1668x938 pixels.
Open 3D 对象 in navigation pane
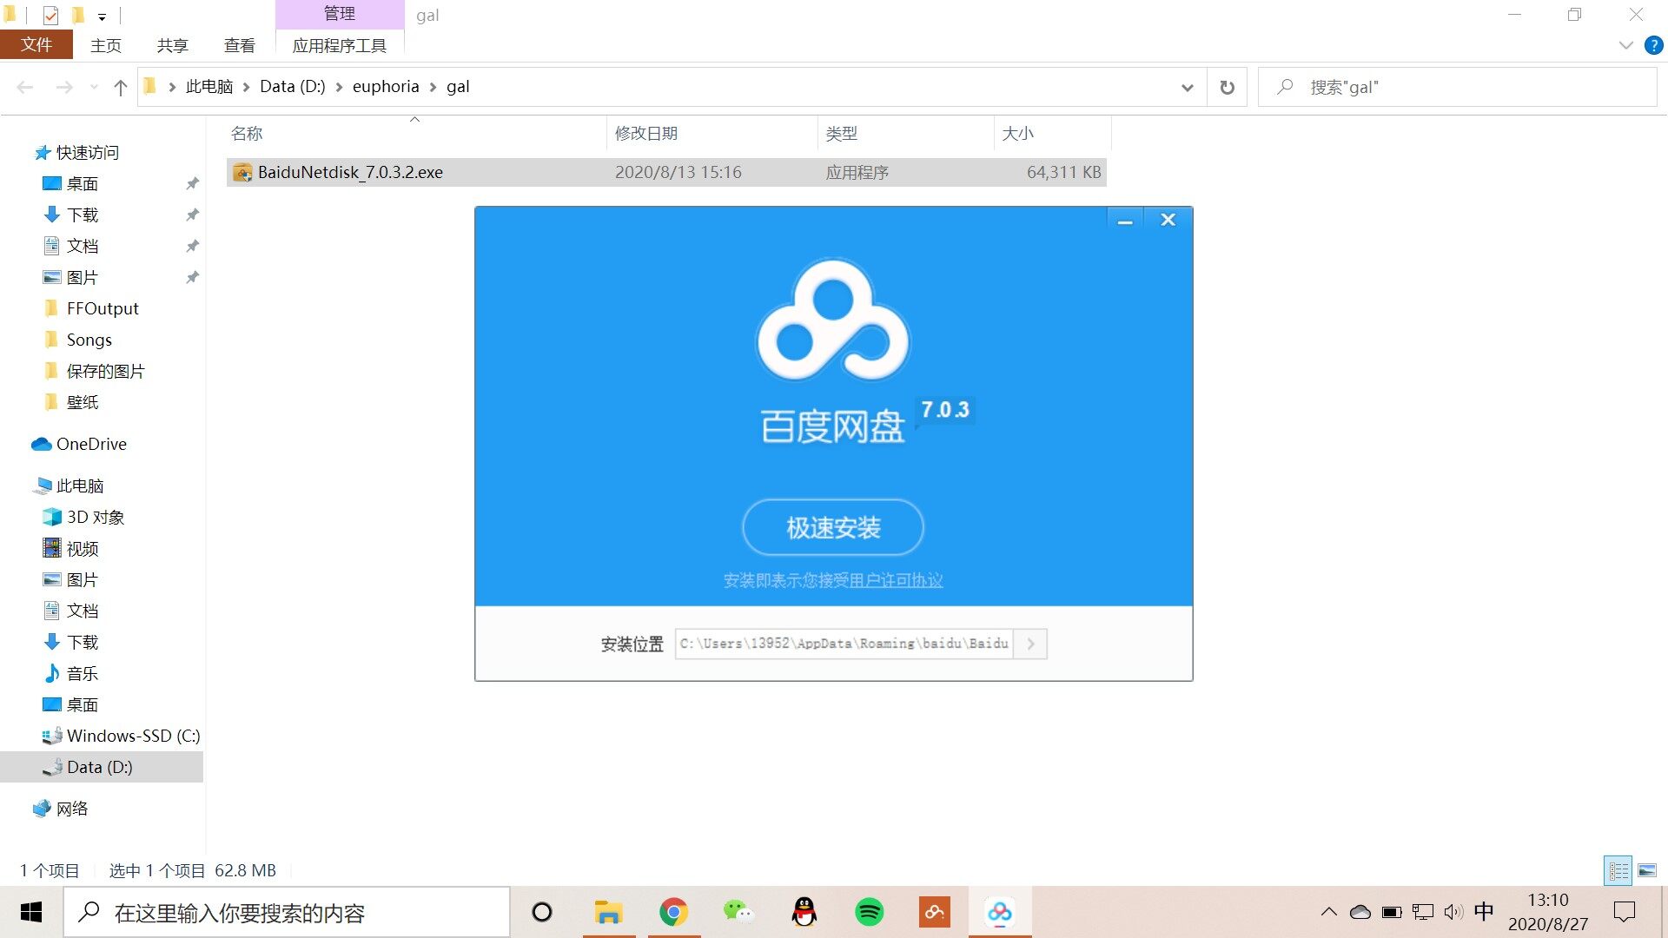coord(95,517)
